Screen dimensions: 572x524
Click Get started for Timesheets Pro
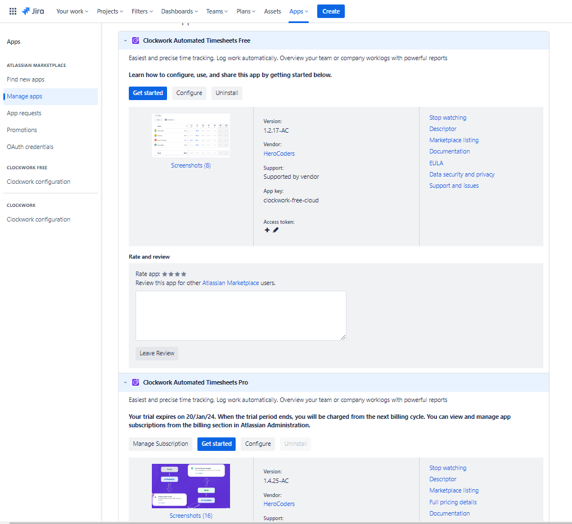(217, 444)
